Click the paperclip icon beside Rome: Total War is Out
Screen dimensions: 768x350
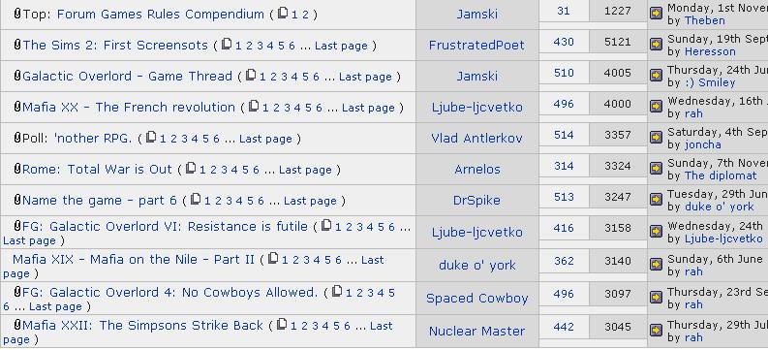pos(17,169)
